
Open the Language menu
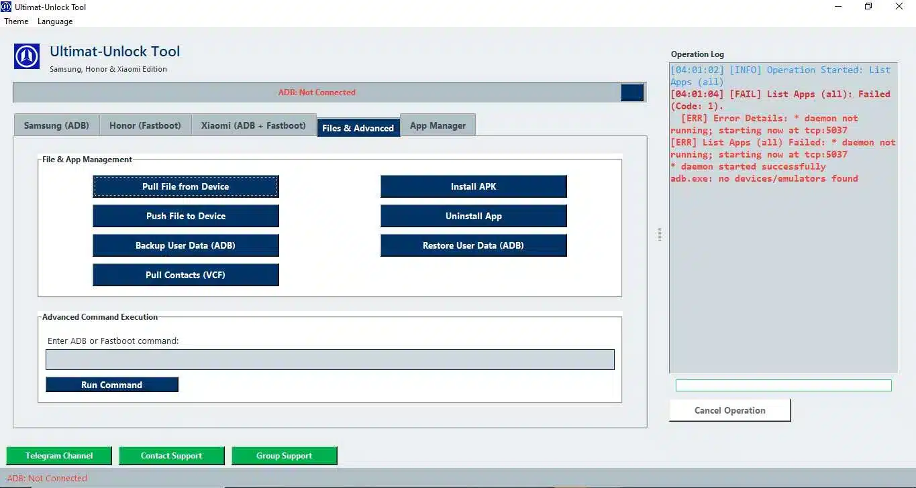[54, 21]
